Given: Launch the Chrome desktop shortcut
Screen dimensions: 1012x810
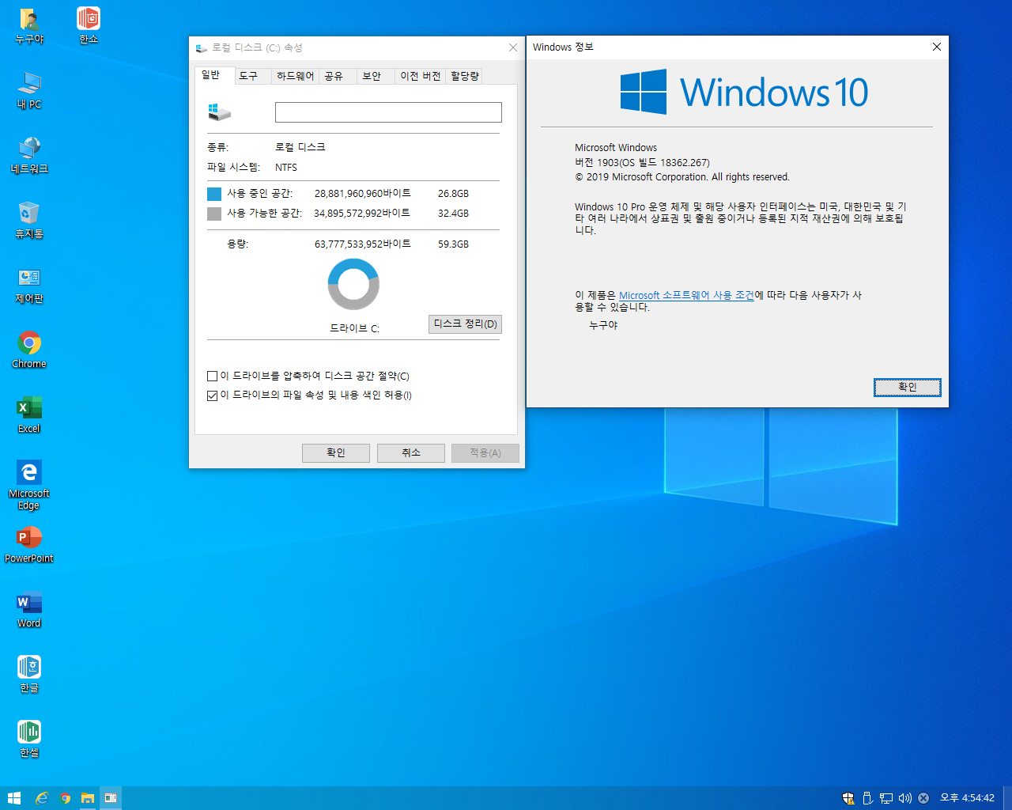Looking at the screenshot, I should pos(29,350).
